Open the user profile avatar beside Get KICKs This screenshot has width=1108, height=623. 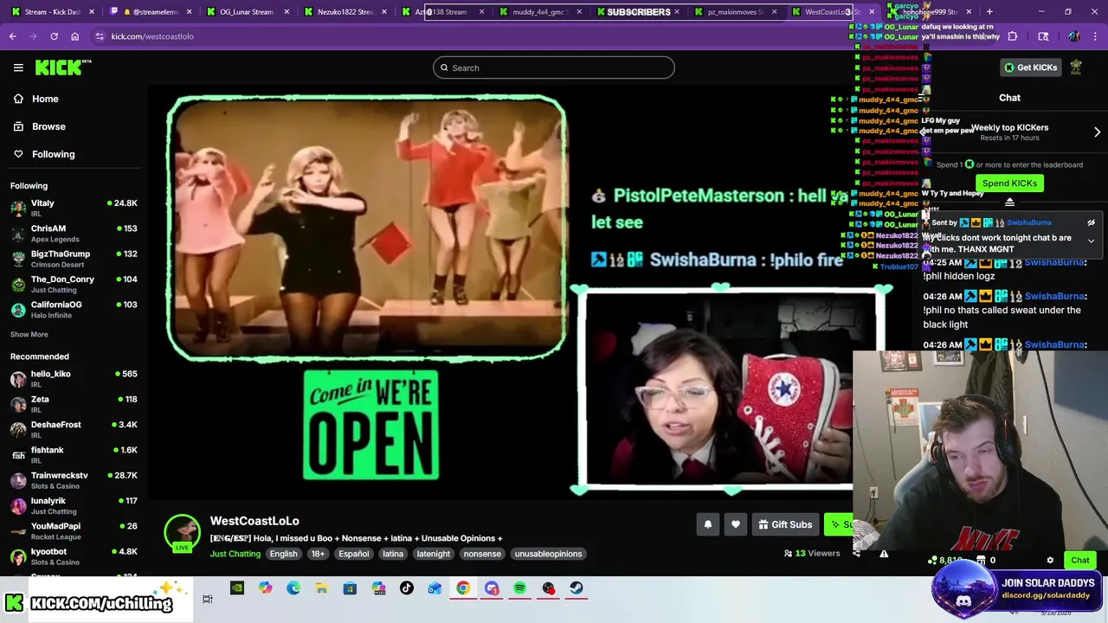click(x=1076, y=67)
